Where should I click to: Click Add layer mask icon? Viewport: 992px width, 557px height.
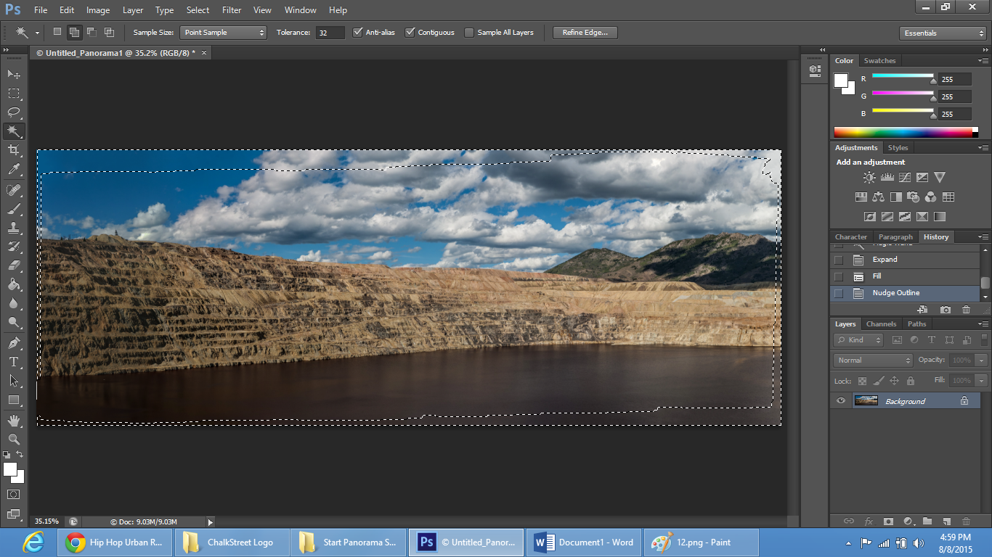888,521
